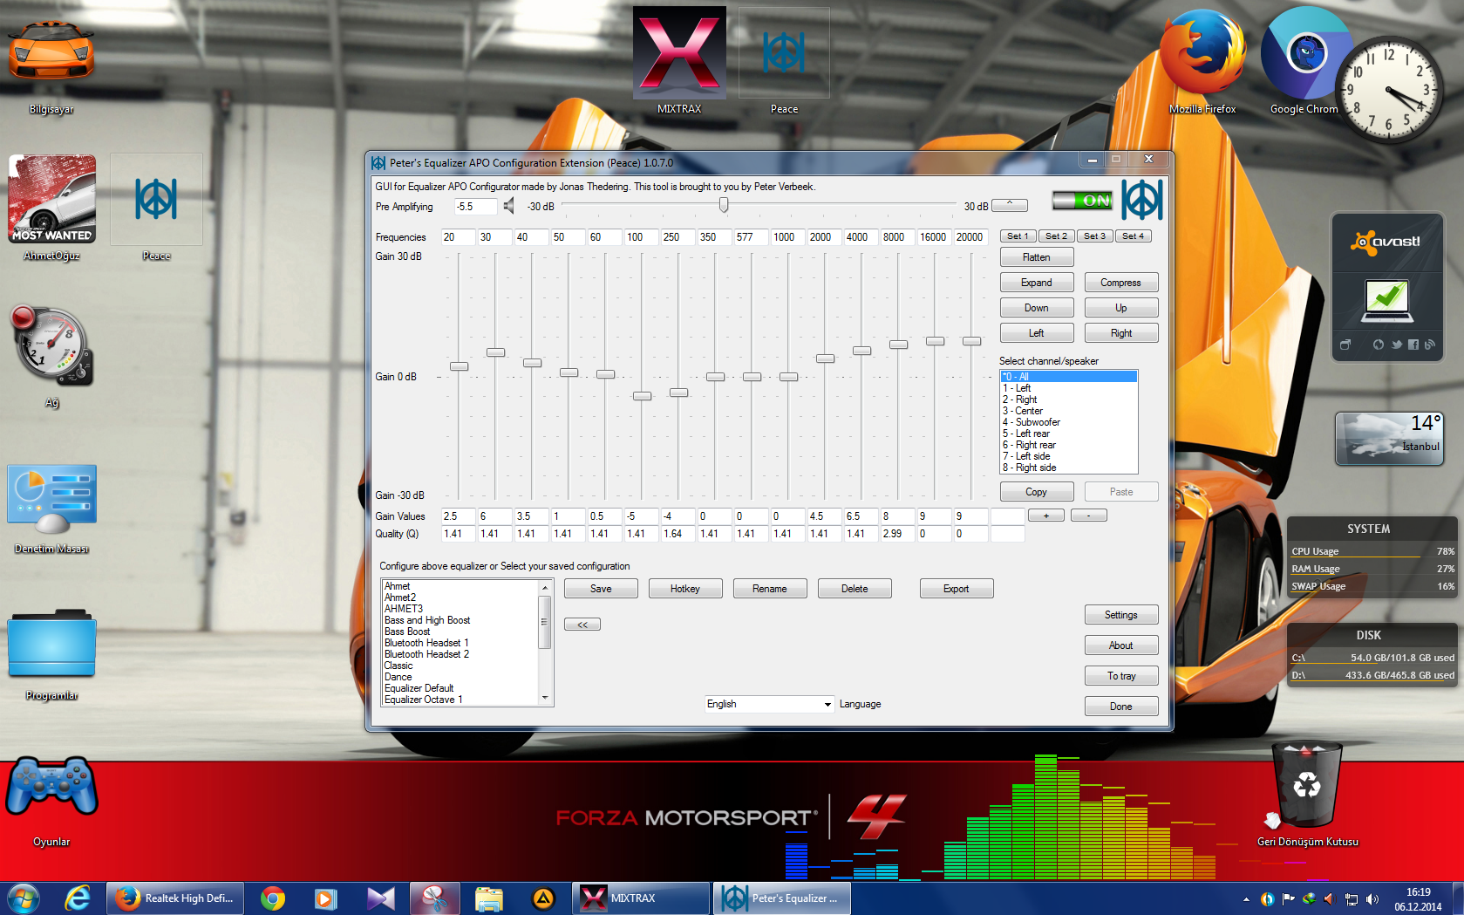
Task: Click the Export button
Action: pos(957,589)
